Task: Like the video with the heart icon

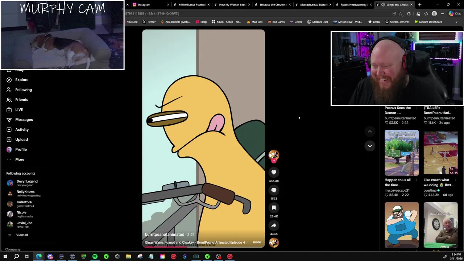Action: pos(274,173)
